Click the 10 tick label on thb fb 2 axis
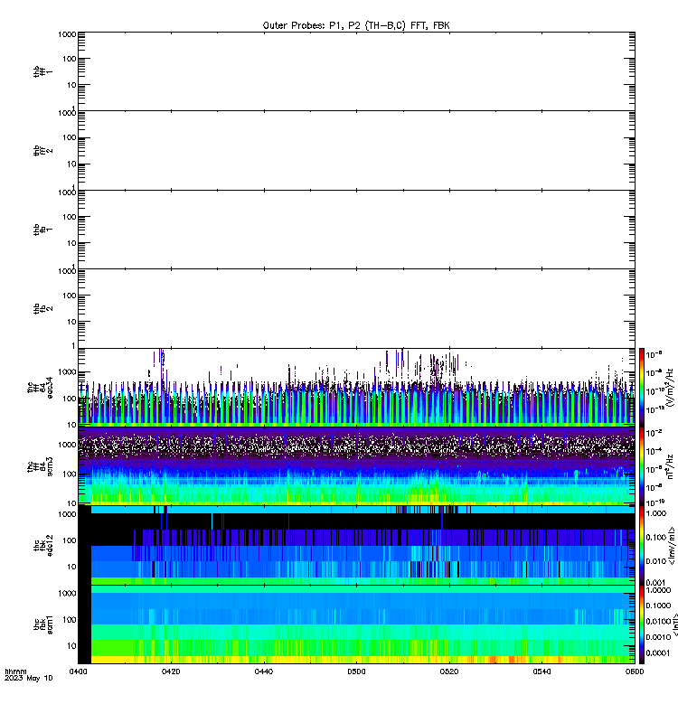The height and width of the screenshot is (723, 678). (72, 322)
